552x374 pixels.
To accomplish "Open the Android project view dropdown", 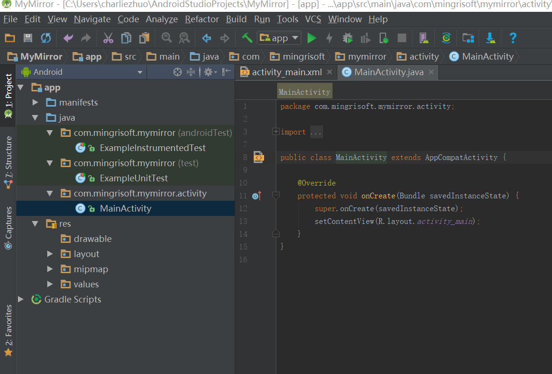I will coord(82,72).
